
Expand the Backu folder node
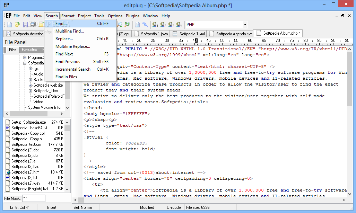click(30, 80)
